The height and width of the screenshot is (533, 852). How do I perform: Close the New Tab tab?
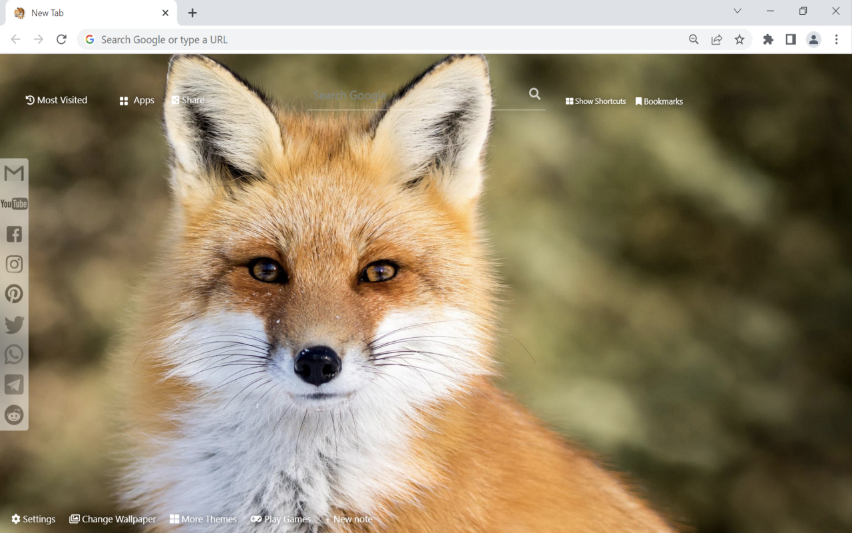(166, 13)
